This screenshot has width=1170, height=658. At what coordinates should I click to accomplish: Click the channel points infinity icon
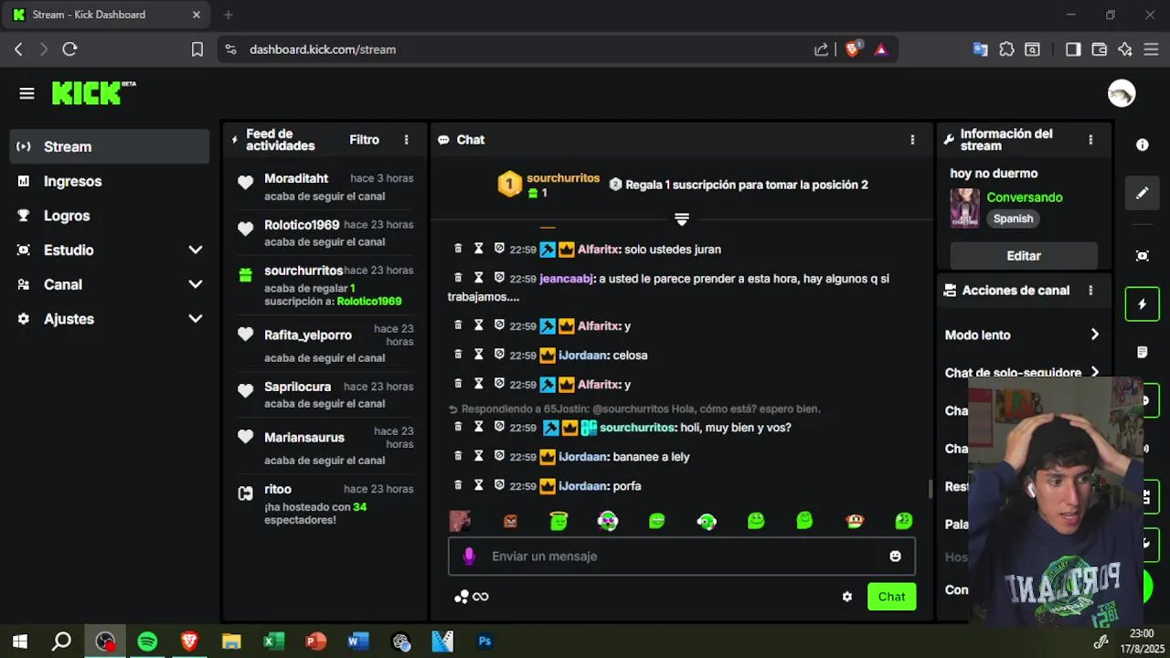(x=480, y=597)
